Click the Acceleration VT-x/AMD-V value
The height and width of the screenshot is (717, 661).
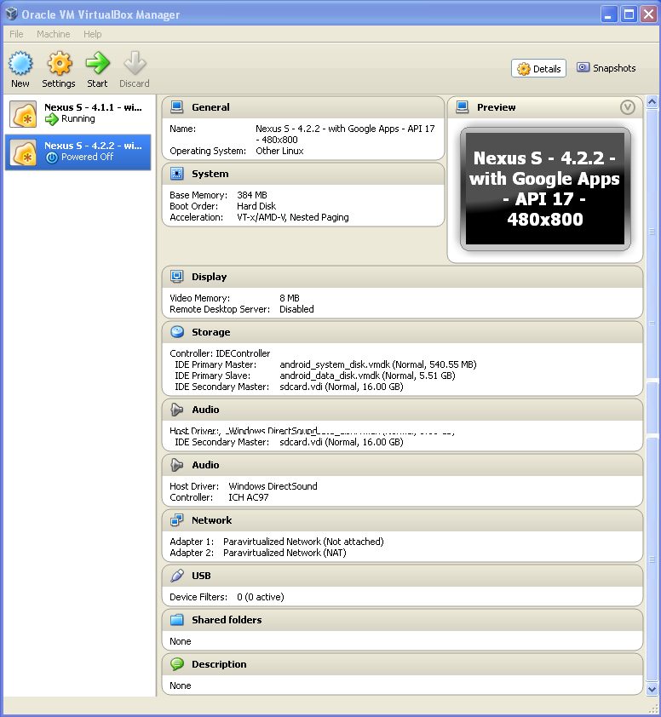click(x=293, y=218)
